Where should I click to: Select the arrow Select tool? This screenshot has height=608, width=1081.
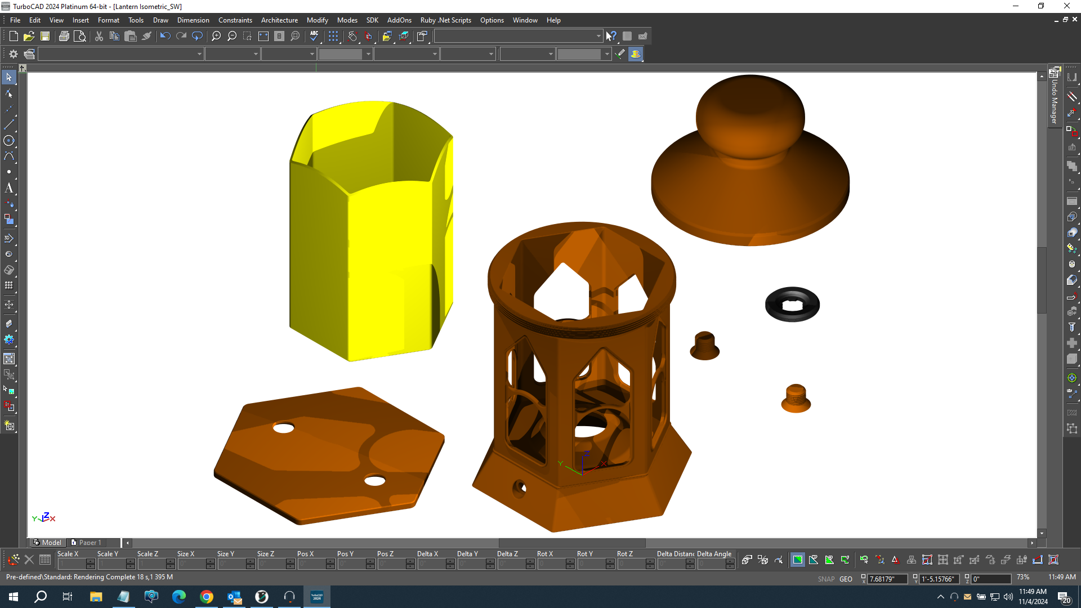[9, 77]
